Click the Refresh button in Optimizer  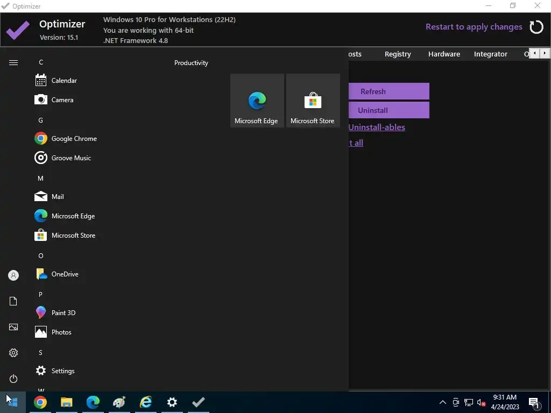point(389,91)
